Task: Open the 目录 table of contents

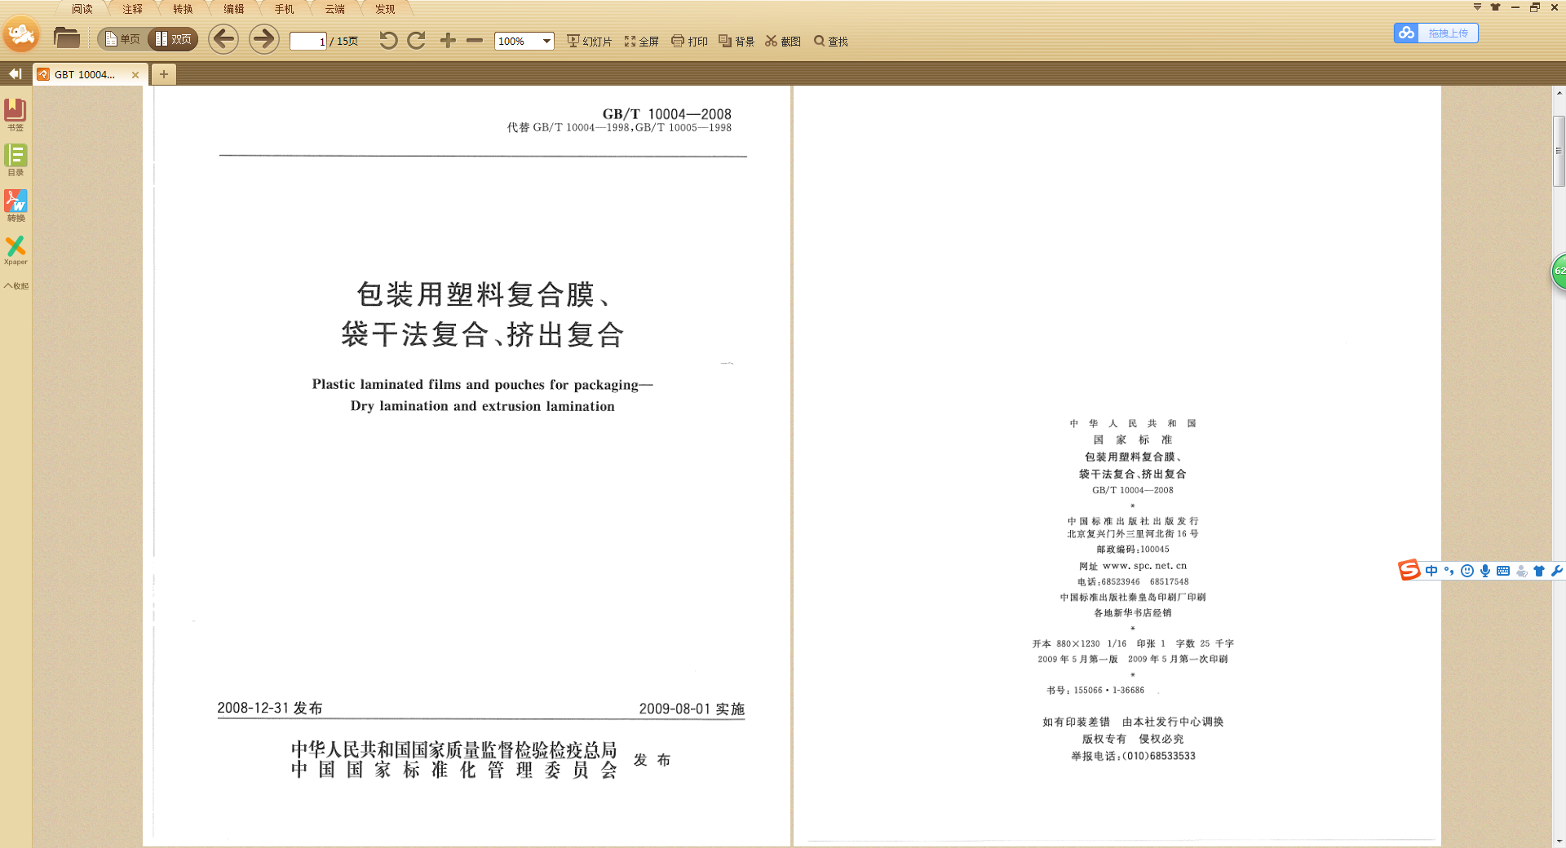Action: pyautogui.click(x=15, y=159)
